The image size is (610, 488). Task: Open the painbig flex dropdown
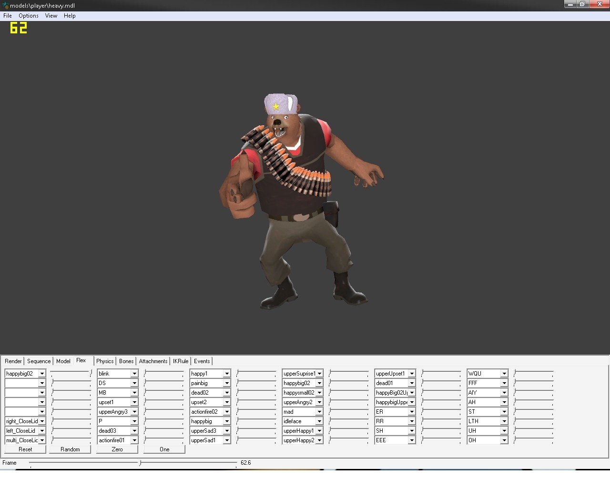pyautogui.click(x=227, y=383)
